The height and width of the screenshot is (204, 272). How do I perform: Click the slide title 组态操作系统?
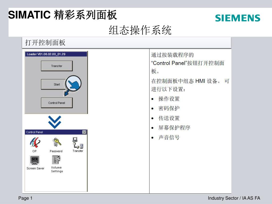(140, 30)
